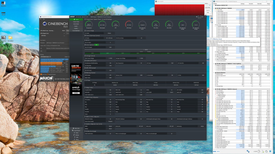This screenshot has width=275, height=154.
Task: Open Settings in Ryzen Master sidebar
Action: click(76, 135)
